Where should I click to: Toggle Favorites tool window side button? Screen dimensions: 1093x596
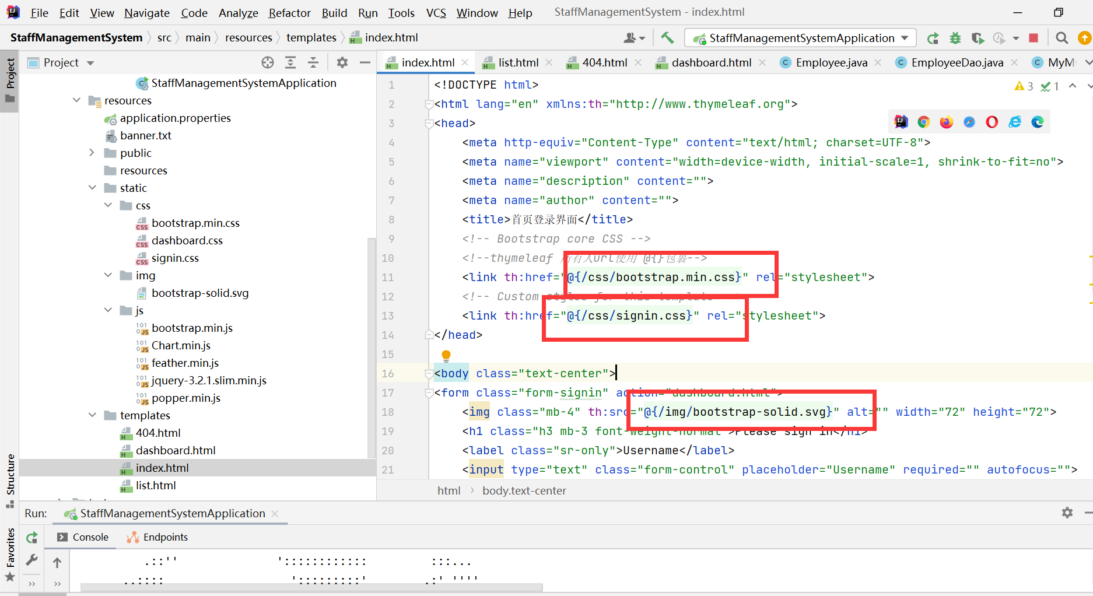[10, 554]
